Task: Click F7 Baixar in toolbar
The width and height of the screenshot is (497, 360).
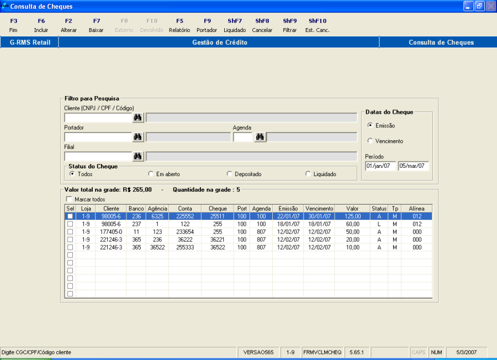Action: click(96, 25)
